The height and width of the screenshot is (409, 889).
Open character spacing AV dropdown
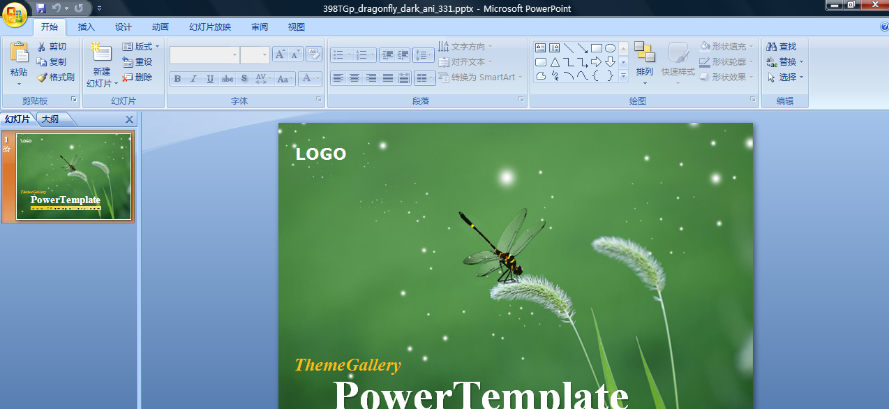coord(263,79)
